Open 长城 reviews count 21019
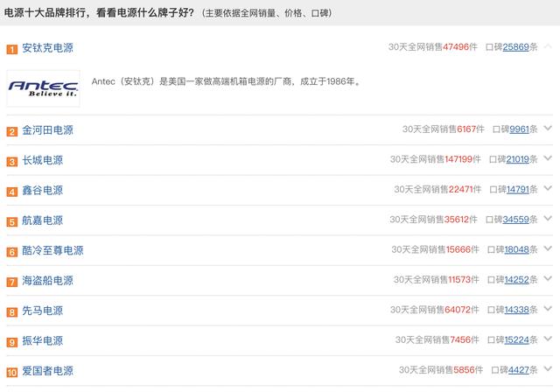 [x=517, y=159]
